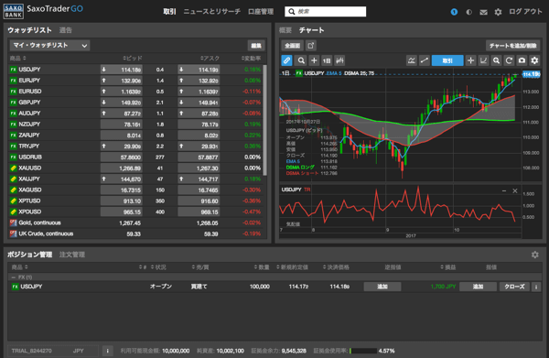
Task: Select the GBPJPY watchlist row
Action: coord(135,103)
